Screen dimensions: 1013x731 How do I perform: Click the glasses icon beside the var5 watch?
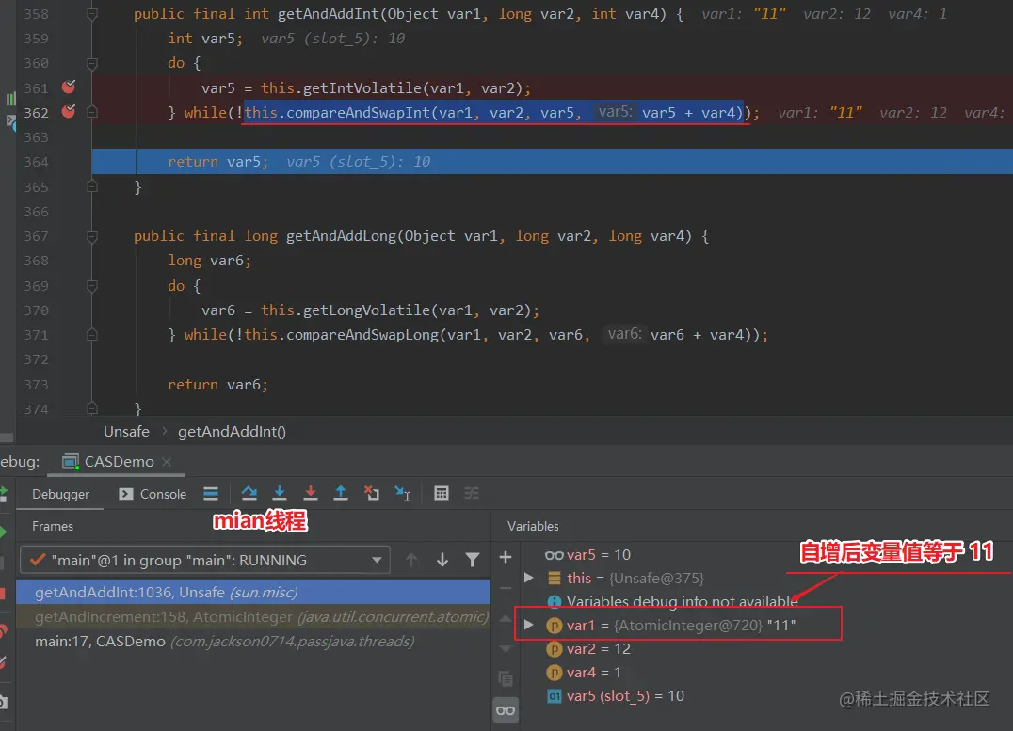click(x=554, y=555)
